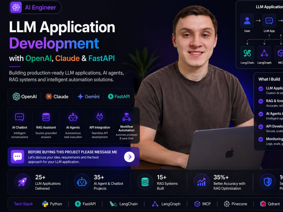Click checkmark beside LLM Applic item
Screen dimensions: 283x212
point(261,89)
